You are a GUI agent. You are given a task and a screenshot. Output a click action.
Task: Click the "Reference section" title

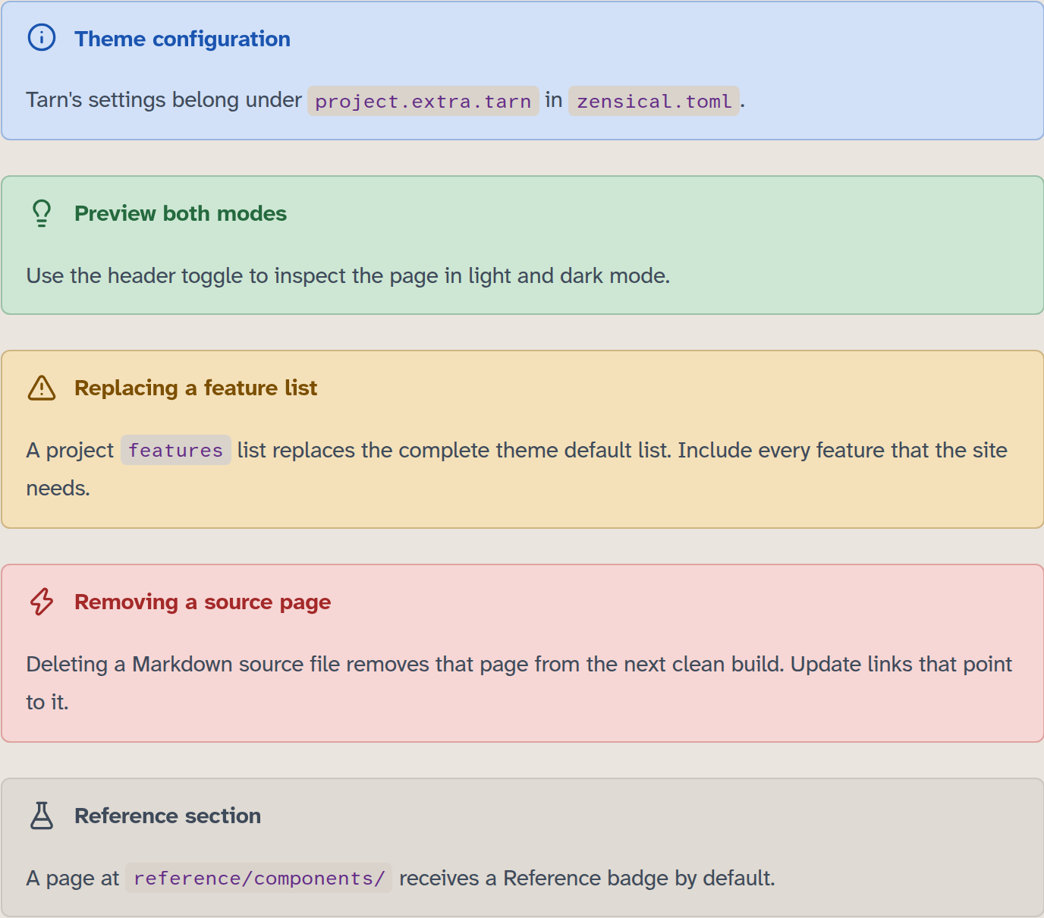click(168, 816)
